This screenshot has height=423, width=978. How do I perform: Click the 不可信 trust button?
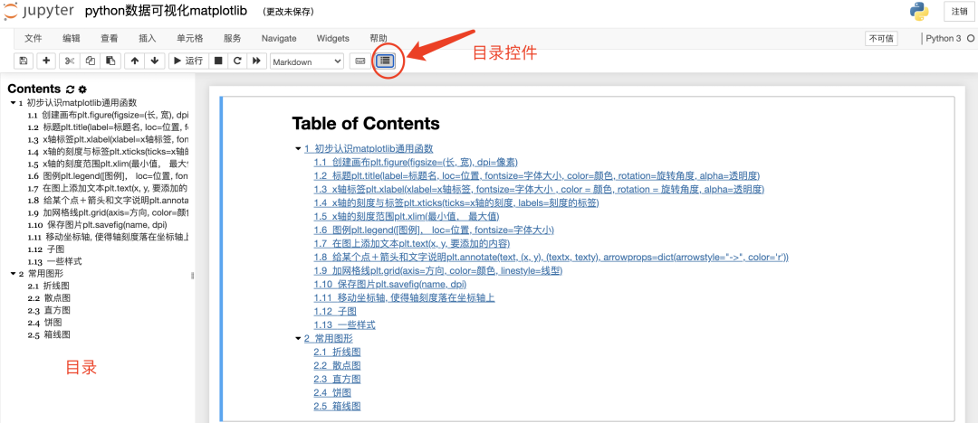[x=881, y=39]
